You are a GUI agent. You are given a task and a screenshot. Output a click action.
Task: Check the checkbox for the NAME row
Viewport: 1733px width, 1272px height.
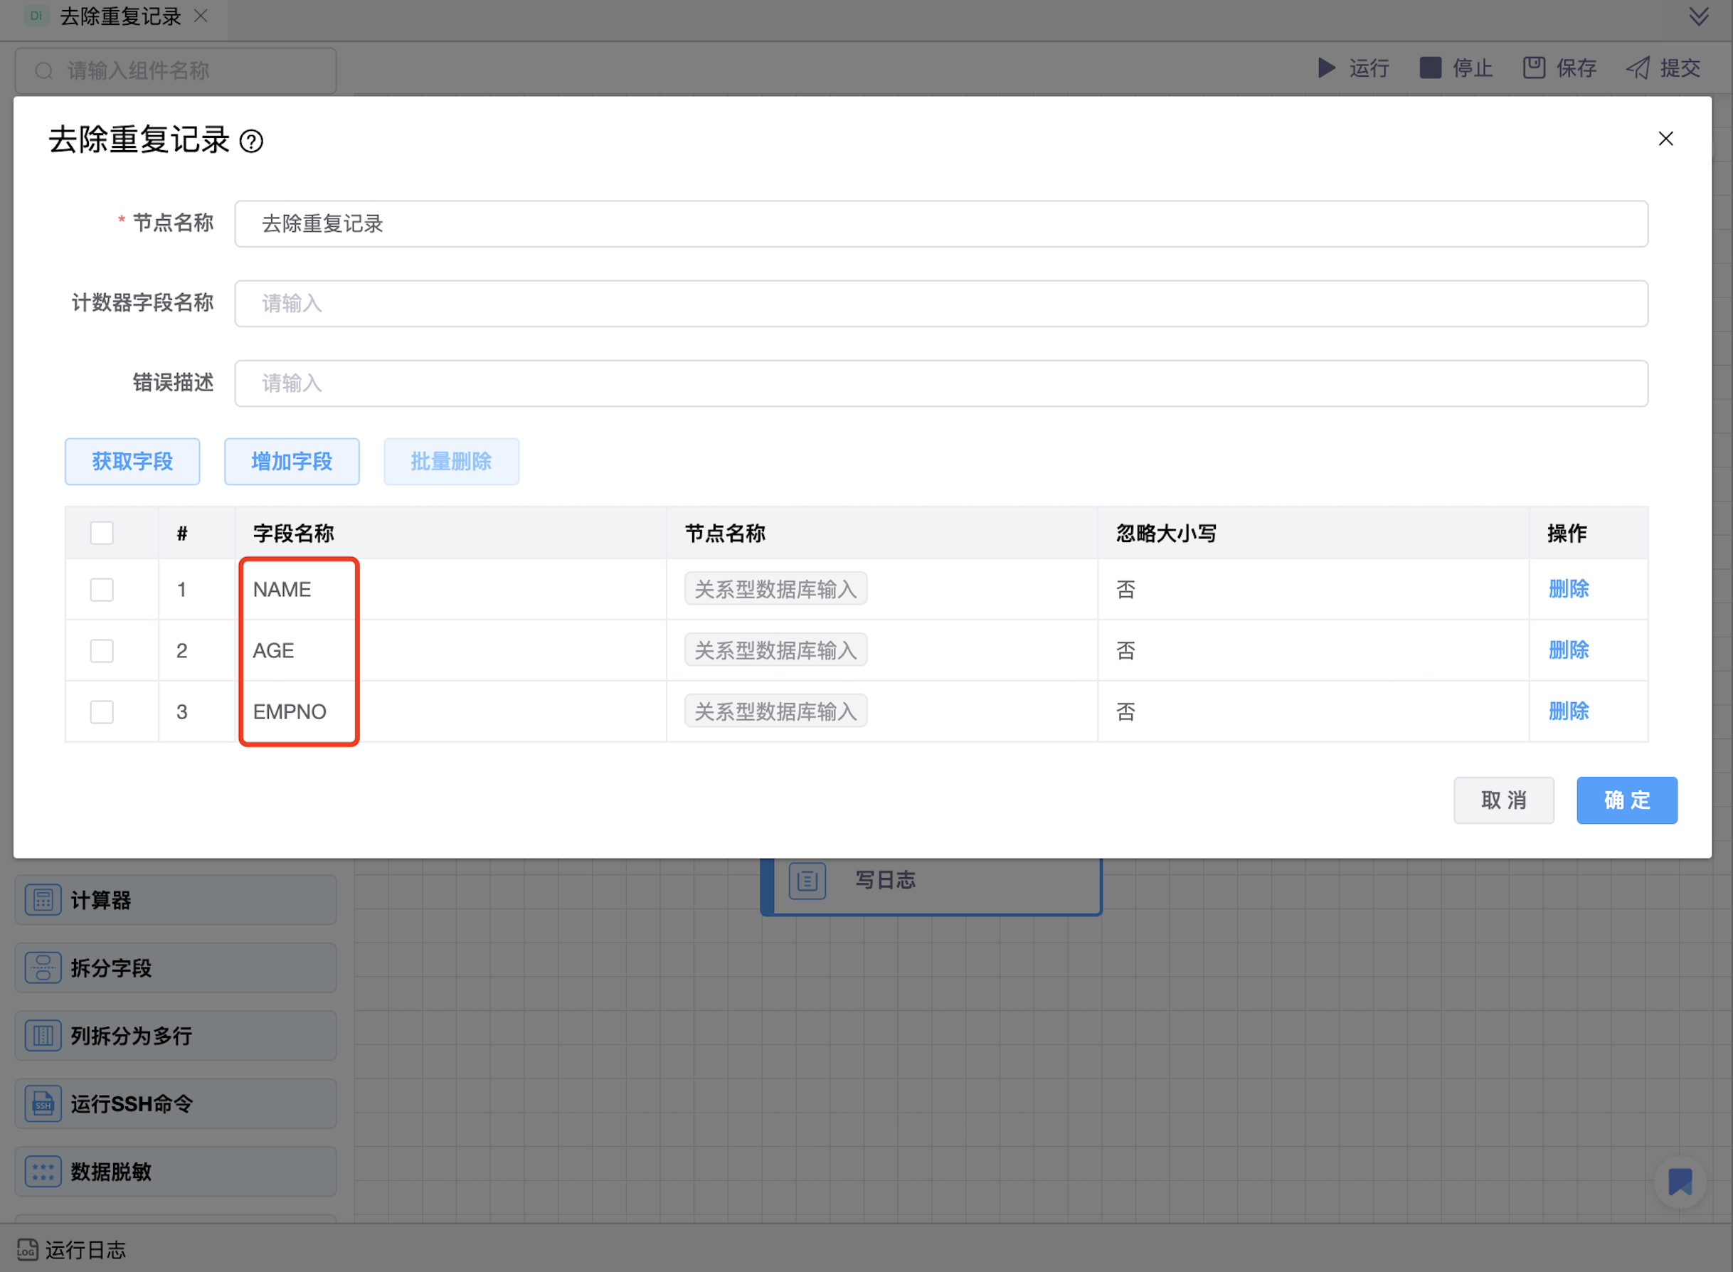102,590
